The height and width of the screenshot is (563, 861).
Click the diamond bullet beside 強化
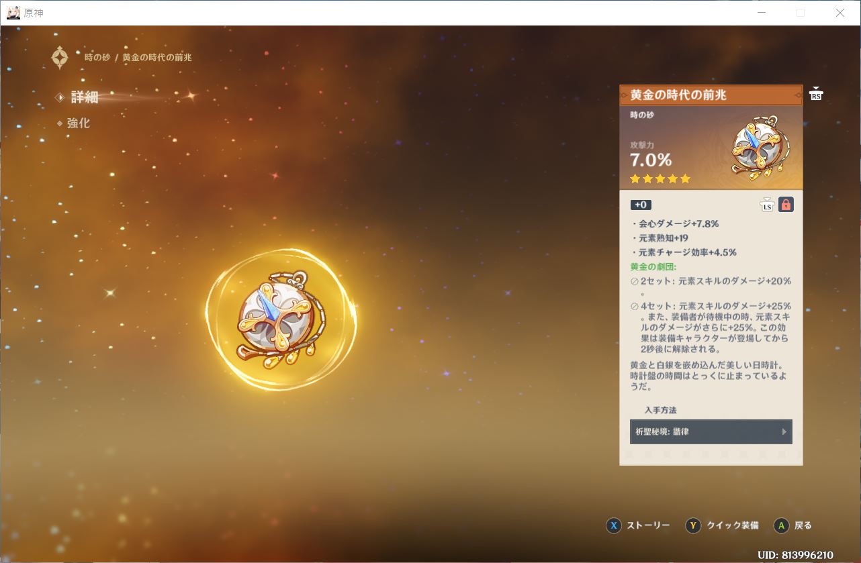[60, 123]
